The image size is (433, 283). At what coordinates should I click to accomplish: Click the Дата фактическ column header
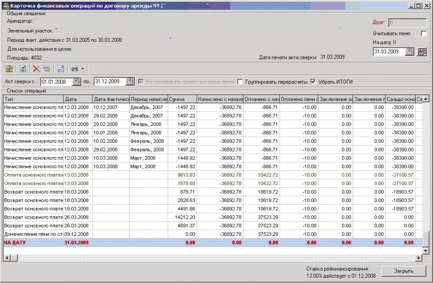click(x=111, y=99)
